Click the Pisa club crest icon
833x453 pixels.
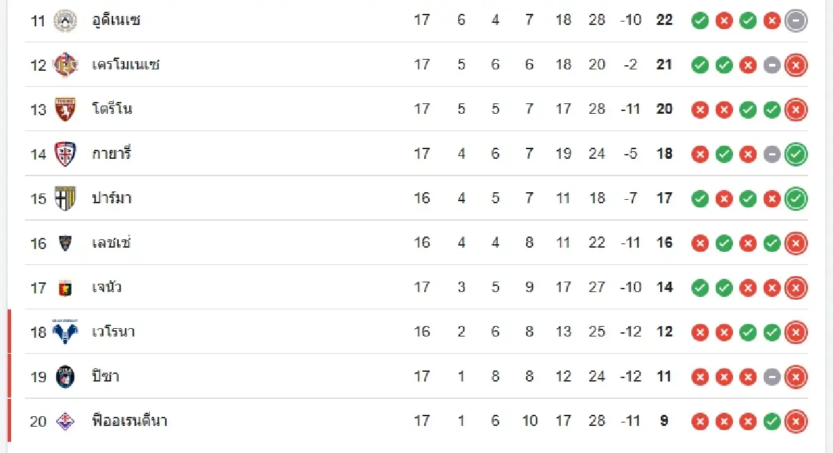[x=65, y=376]
